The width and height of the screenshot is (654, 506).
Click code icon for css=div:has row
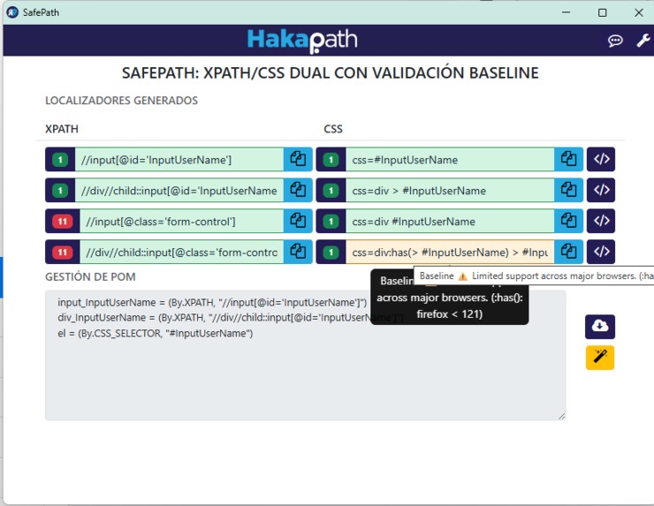click(601, 252)
